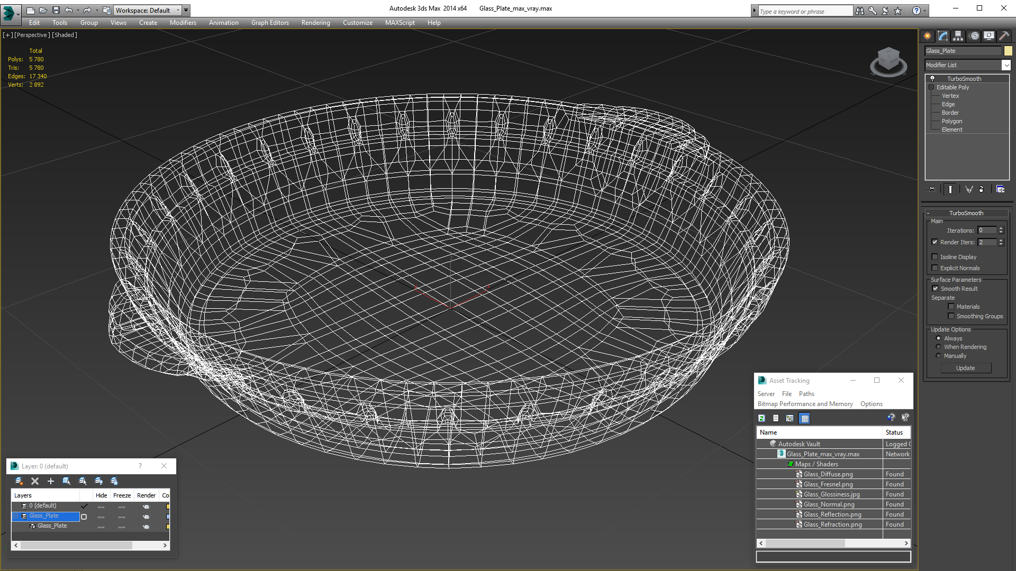Click Update button in TurboSmooth panel
Viewport: 1016px width, 571px height.
click(x=966, y=368)
